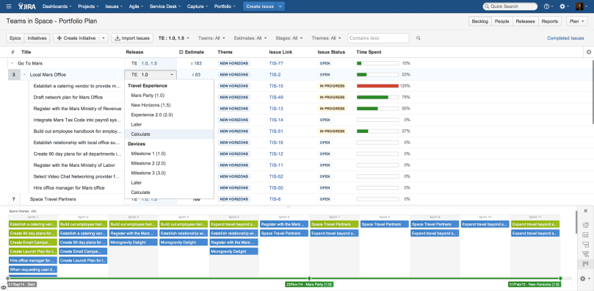Click the mail envelope icon bottom-left

[3, 288]
